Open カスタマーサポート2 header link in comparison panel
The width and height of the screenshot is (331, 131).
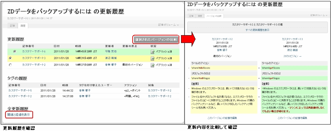pyautogui.click(x=222, y=39)
